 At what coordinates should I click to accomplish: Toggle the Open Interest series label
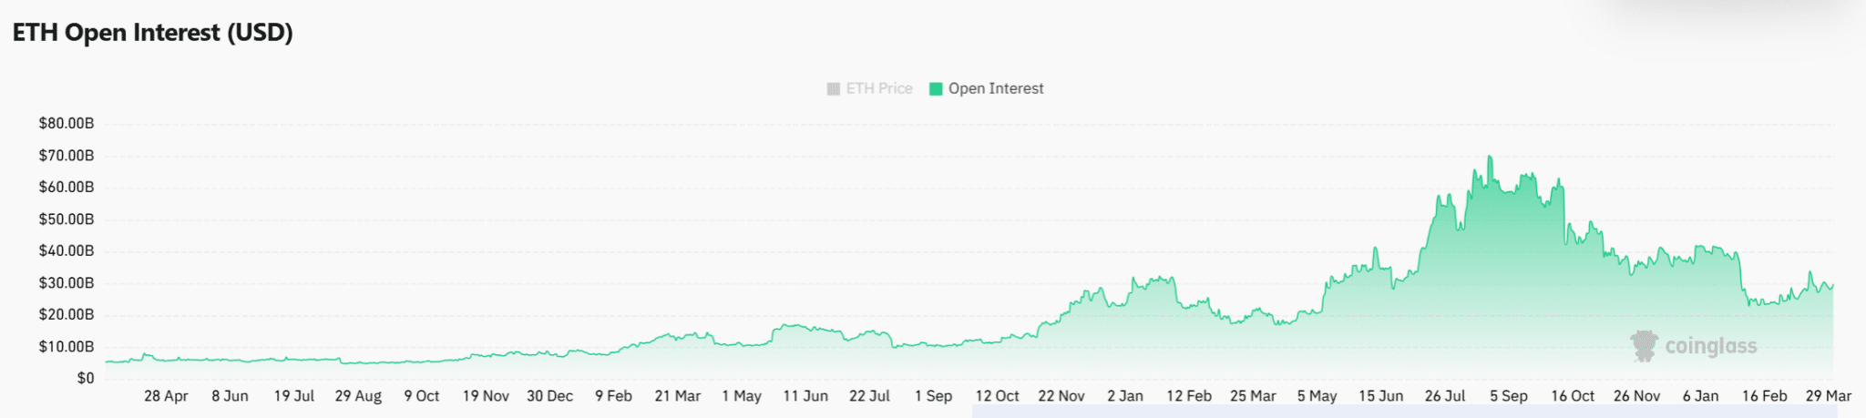996,88
